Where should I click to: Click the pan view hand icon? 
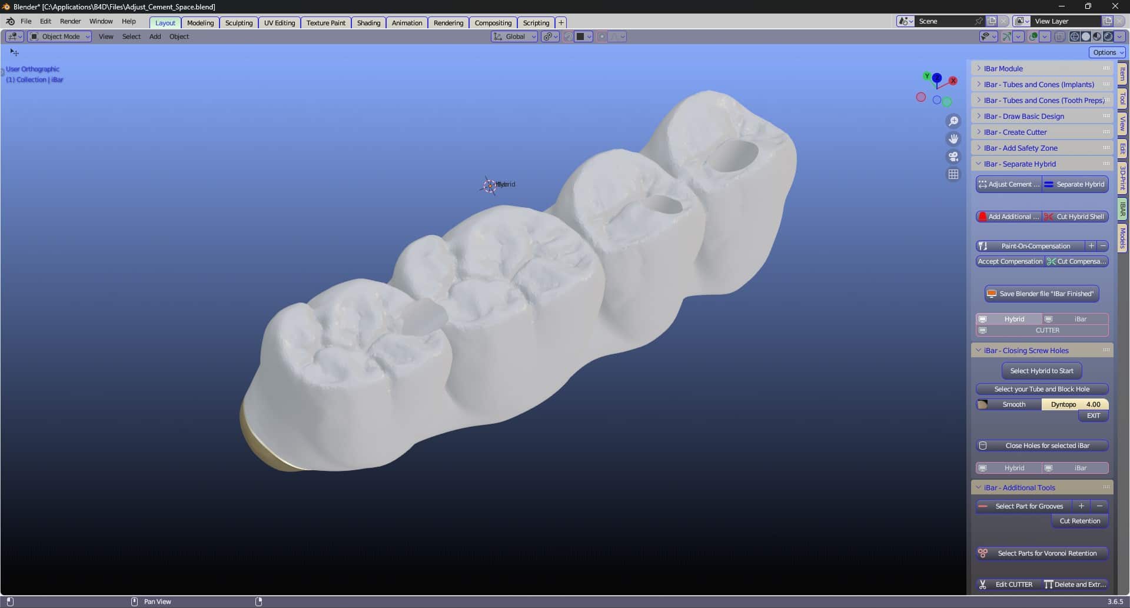tap(953, 139)
